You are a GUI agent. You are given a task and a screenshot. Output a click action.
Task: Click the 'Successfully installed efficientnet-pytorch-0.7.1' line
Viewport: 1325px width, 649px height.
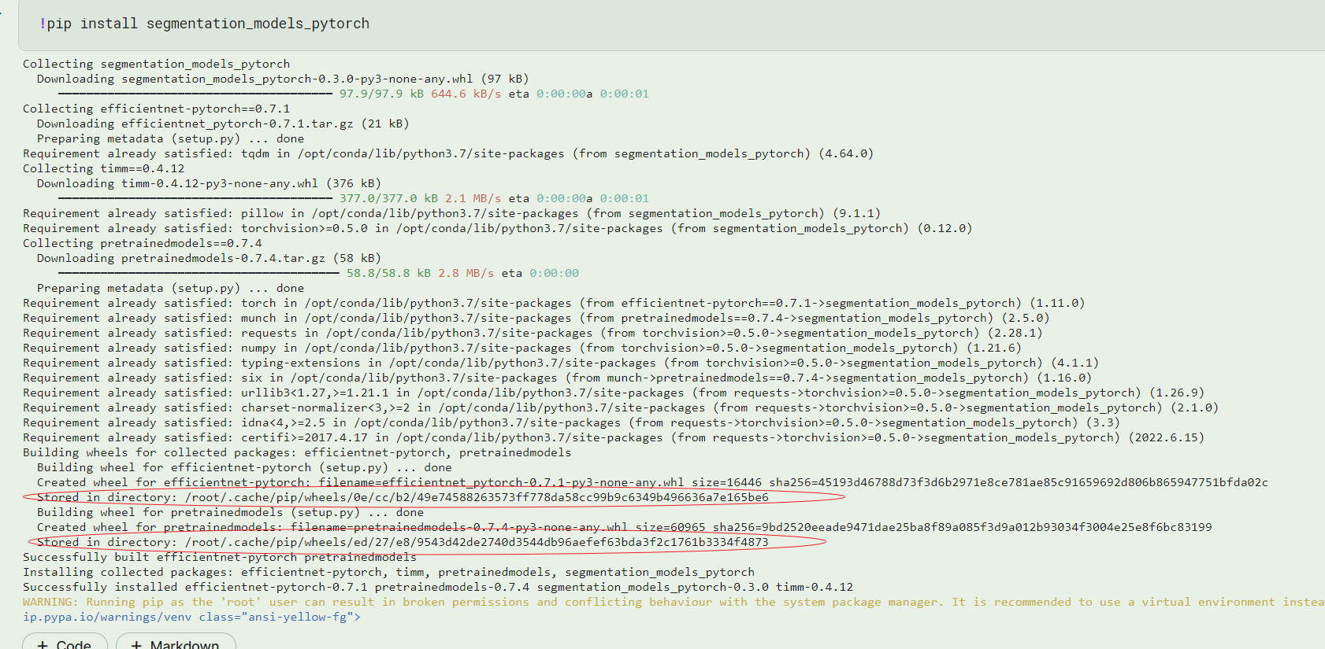(x=438, y=587)
